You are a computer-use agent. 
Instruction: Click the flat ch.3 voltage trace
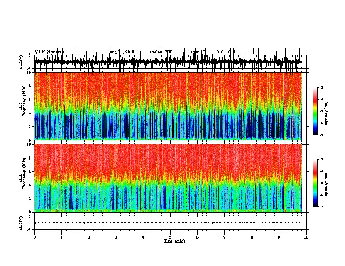coord(168,223)
